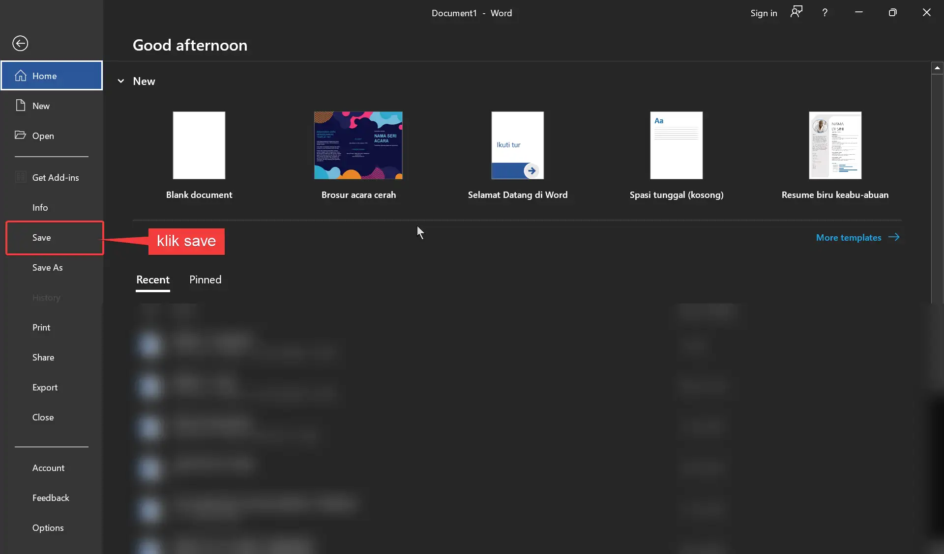Click the New document page icon
The height and width of the screenshot is (554, 944).
20,106
